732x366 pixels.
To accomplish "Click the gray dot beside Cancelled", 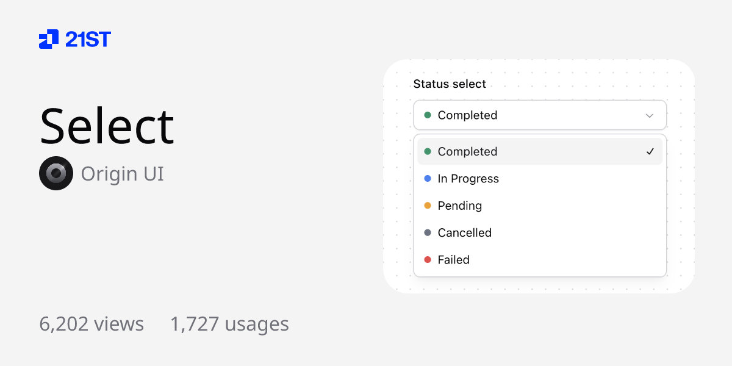I will (427, 232).
